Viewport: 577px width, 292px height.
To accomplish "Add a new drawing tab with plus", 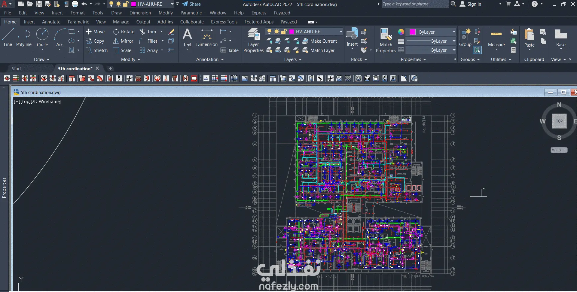I will pyautogui.click(x=110, y=69).
